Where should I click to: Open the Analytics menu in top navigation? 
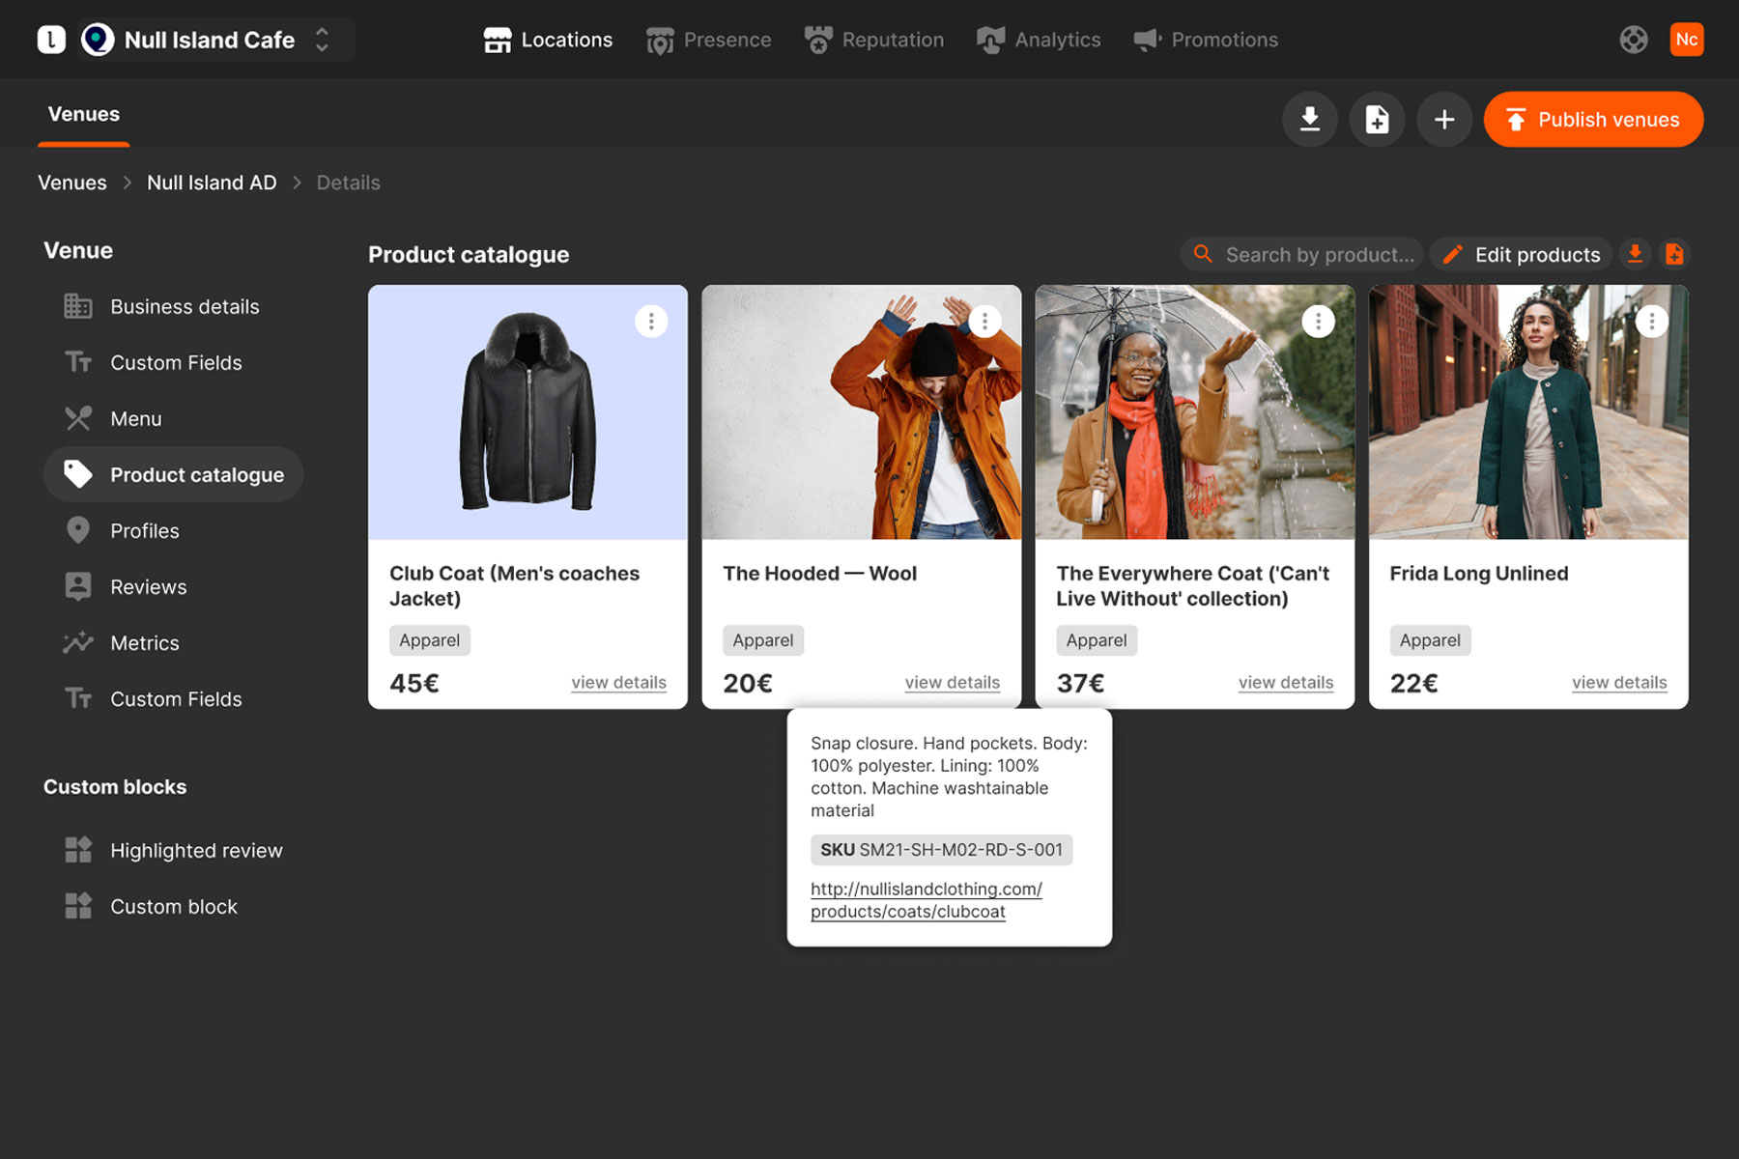(1039, 40)
